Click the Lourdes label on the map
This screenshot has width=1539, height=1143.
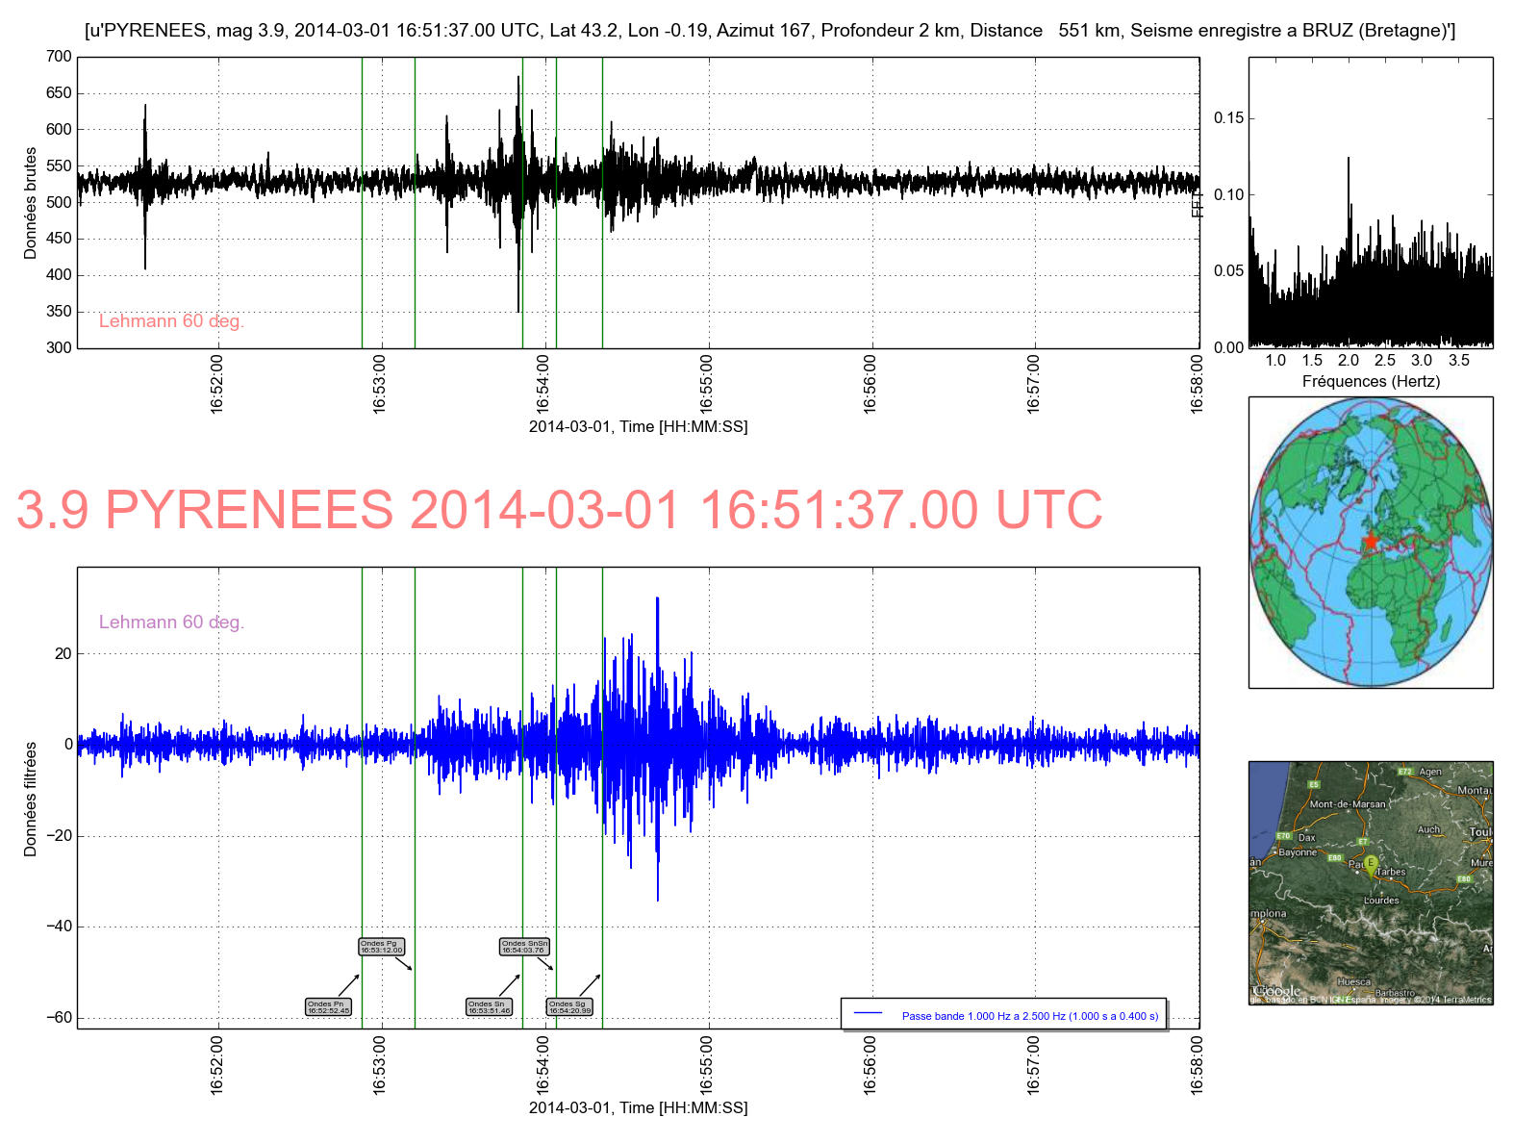pos(1381,901)
